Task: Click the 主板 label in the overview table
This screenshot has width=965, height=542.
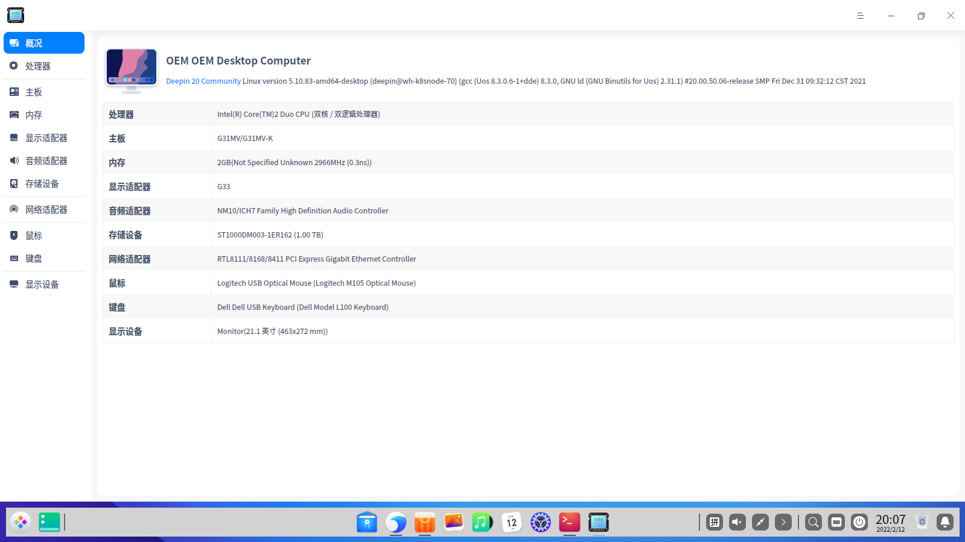Action: click(x=117, y=139)
